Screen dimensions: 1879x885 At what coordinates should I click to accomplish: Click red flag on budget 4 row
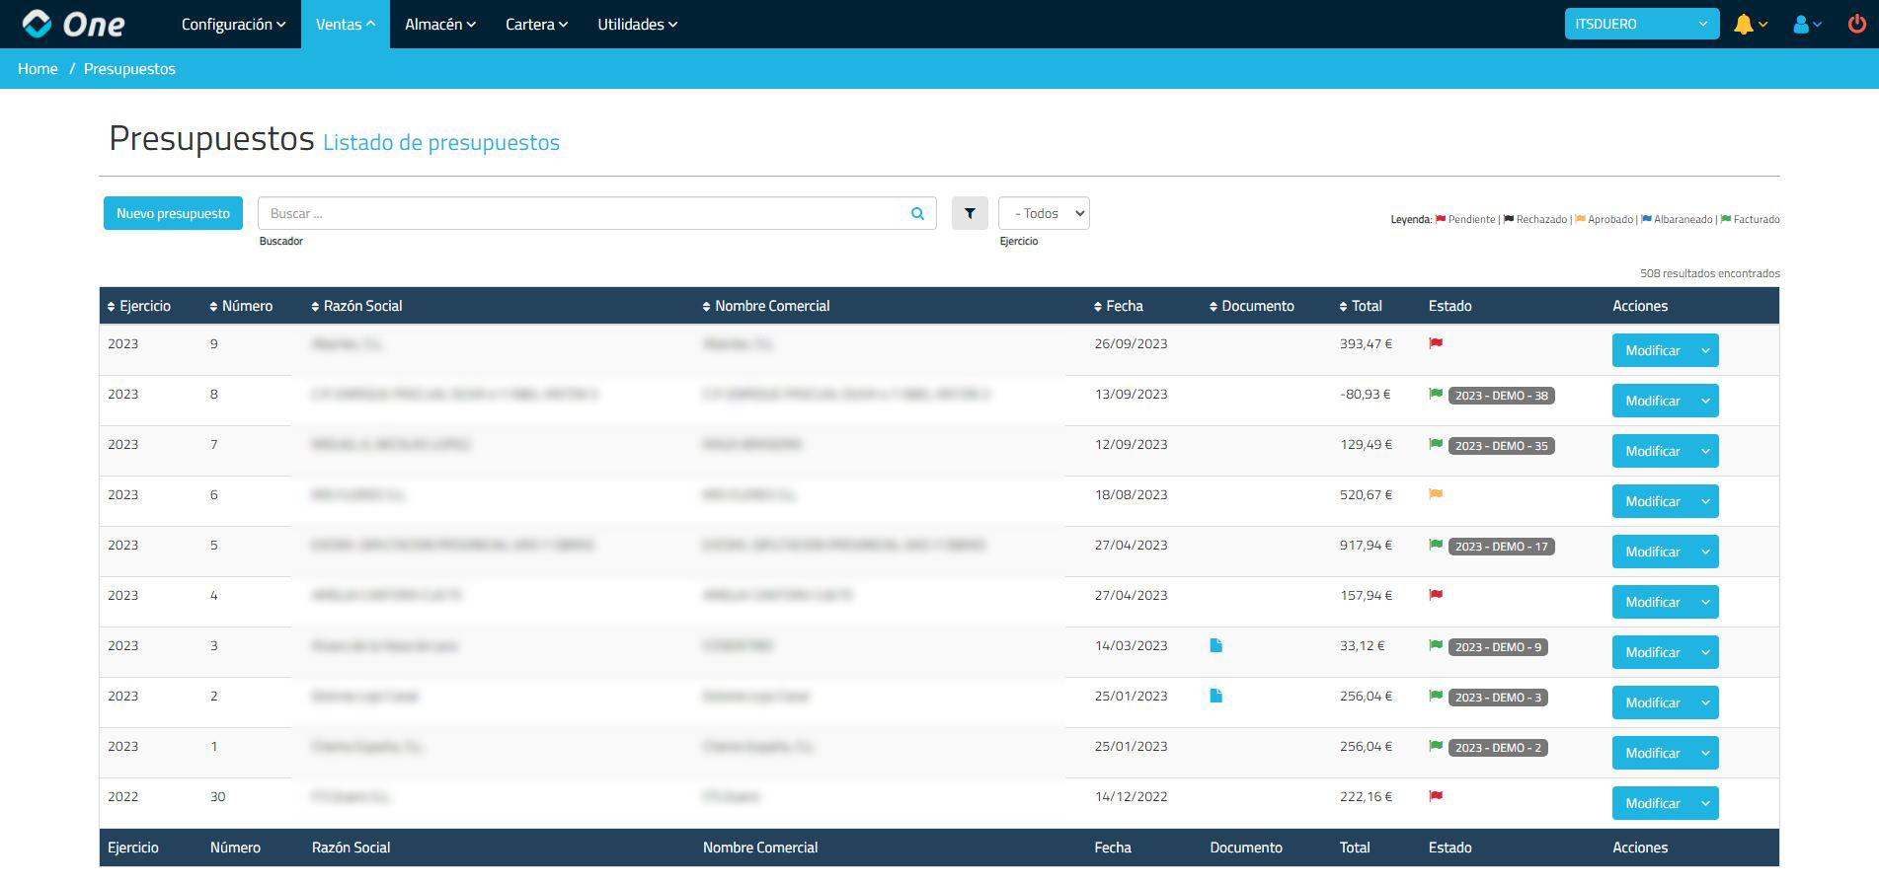click(1436, 595)
